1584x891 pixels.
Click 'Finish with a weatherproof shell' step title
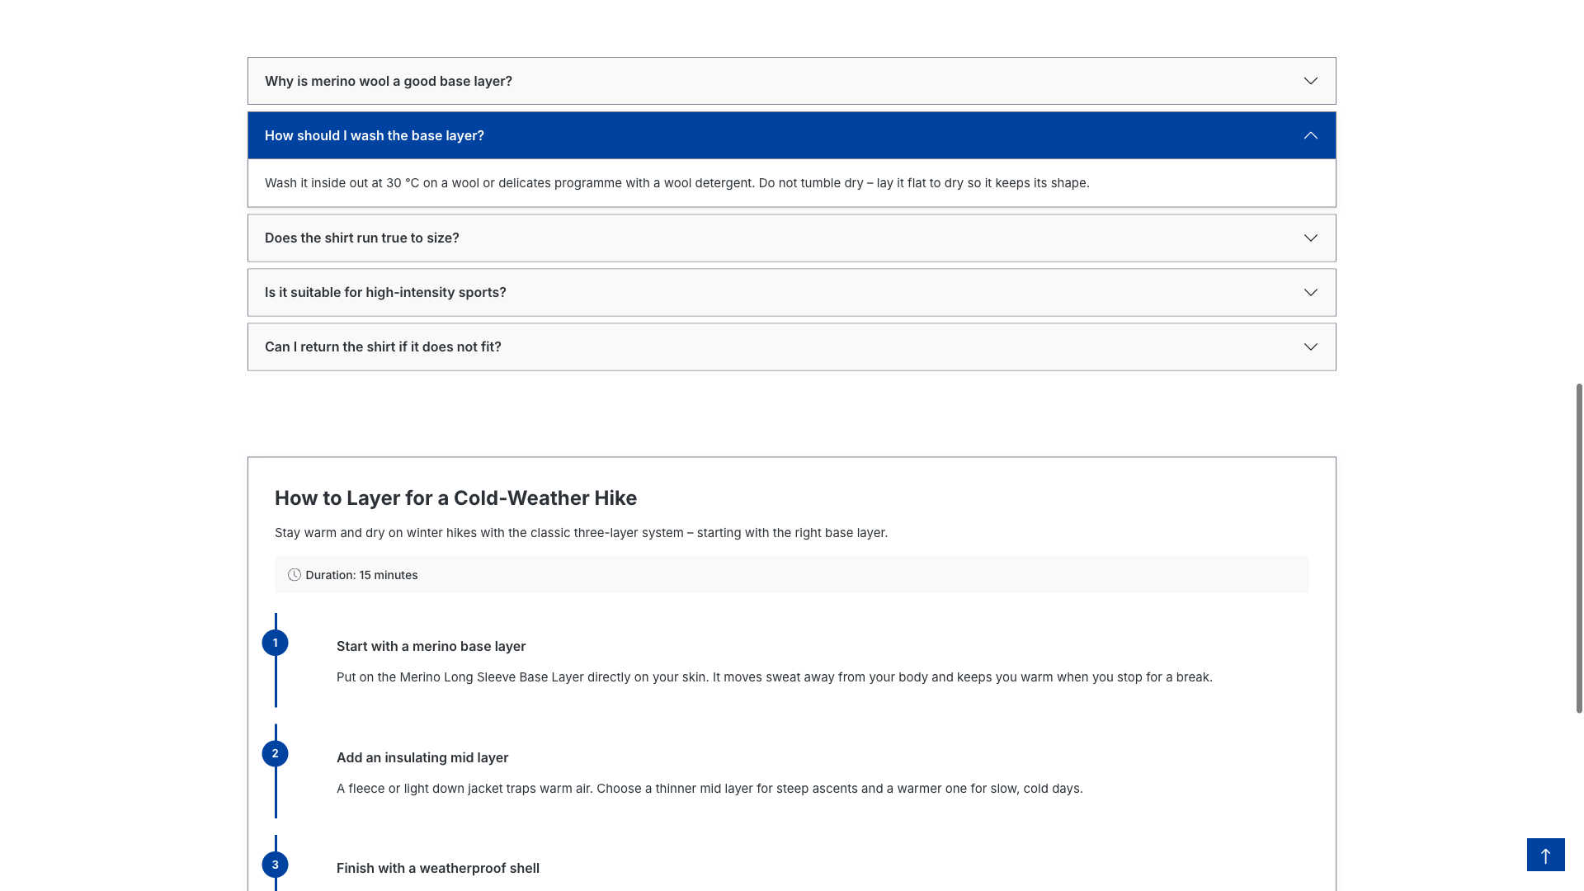pyautogui.click(x=438, y=869)
